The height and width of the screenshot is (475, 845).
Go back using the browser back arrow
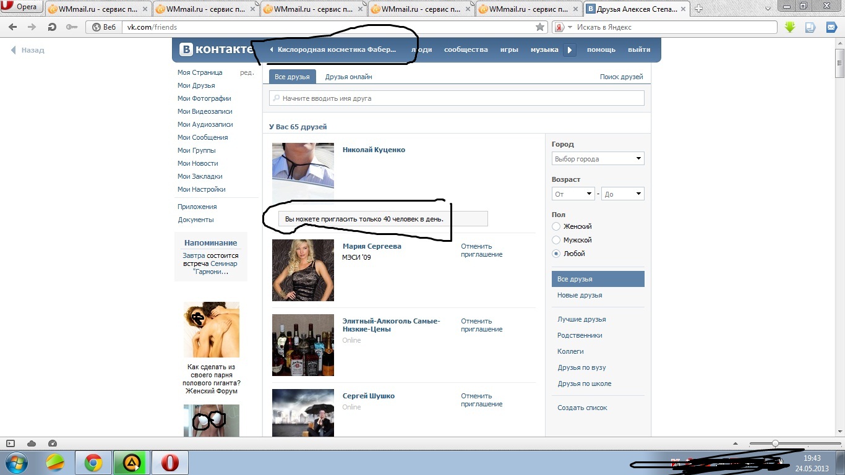click(14, 27)
